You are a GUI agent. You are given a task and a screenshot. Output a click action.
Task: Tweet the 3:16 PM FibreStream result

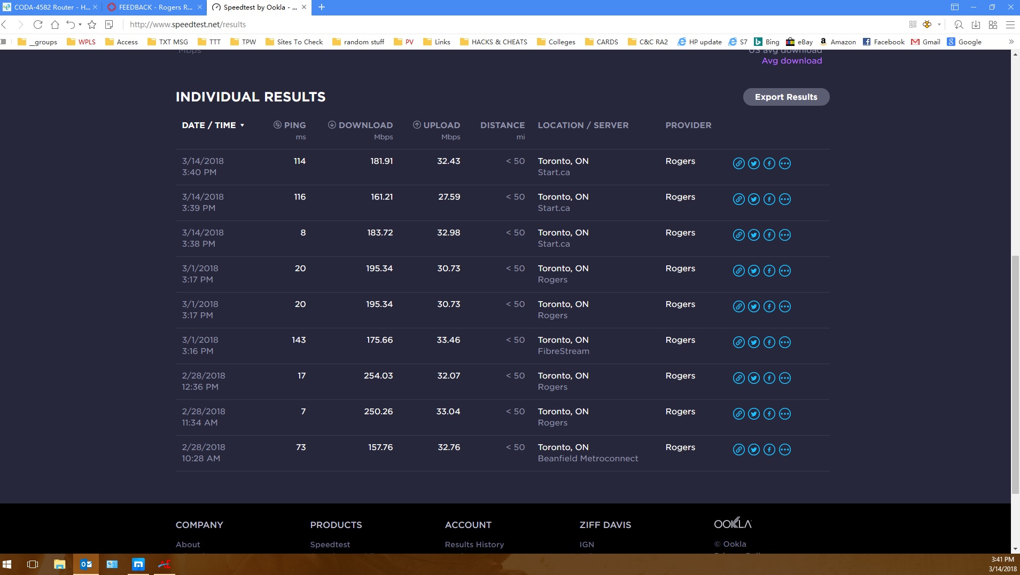coord(754,342)
